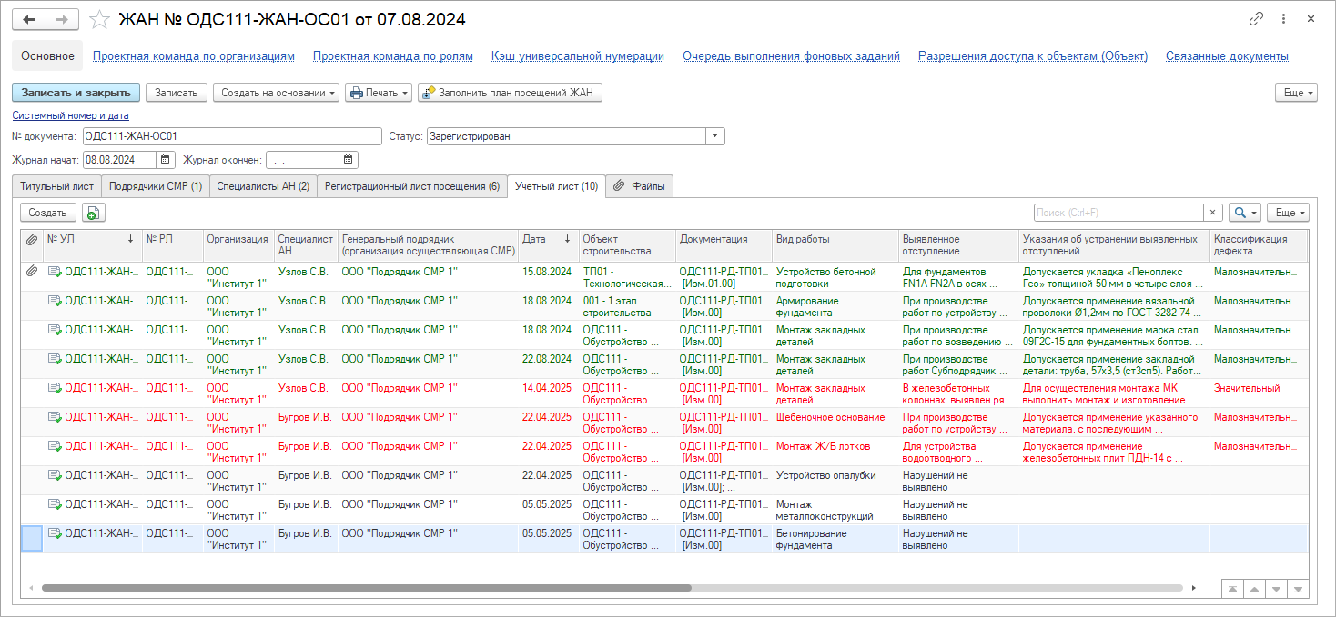Open the Специалисты АН (2) tab

pos(263,186)
